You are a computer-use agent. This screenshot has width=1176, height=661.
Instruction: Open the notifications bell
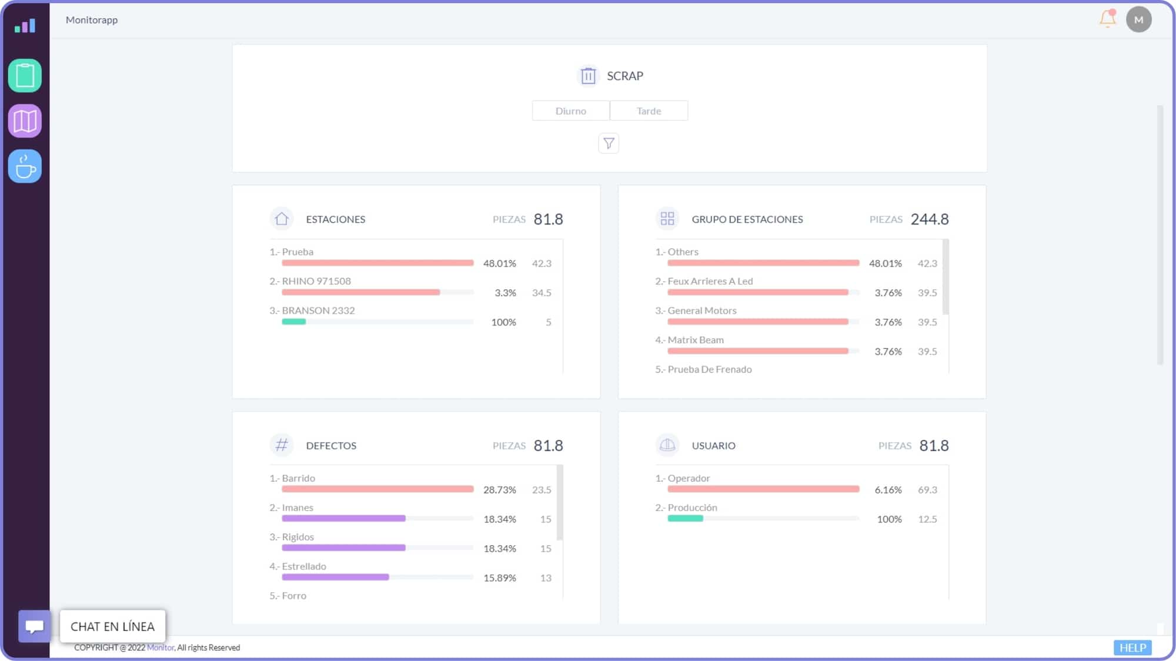1107,19
